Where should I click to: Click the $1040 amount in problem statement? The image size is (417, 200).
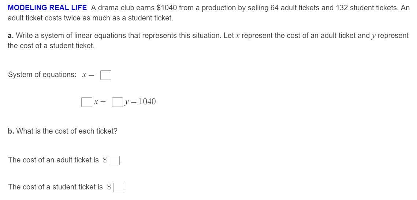[x=167, y=8]
